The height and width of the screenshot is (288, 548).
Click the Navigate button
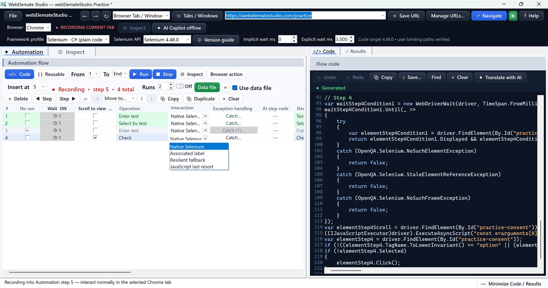488,16
